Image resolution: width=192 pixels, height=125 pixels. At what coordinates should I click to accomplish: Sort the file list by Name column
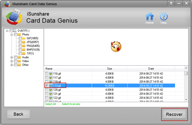tap(68, 69)
